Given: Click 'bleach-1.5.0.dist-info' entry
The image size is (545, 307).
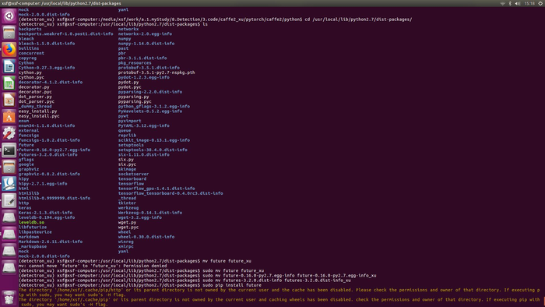Looking at the screenshot, I should click(x=47, y=44).
